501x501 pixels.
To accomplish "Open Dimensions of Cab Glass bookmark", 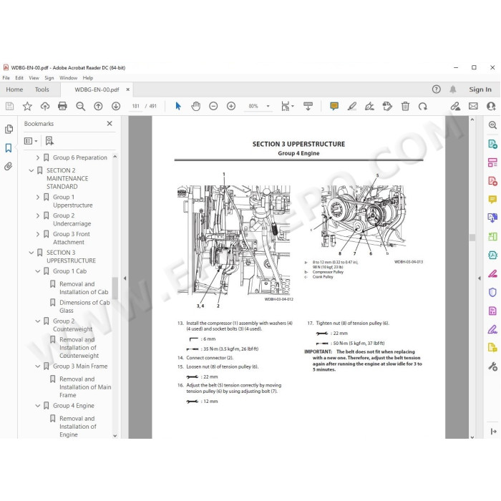I will click(x=84, y=306).
